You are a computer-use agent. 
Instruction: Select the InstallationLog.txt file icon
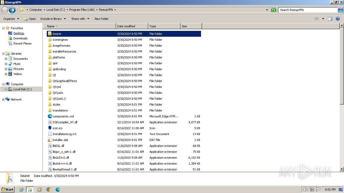(x=50, y=134)
